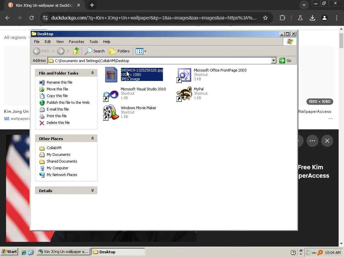Open the Forward history dropdown arrow
344x258 pixels.
68,51
